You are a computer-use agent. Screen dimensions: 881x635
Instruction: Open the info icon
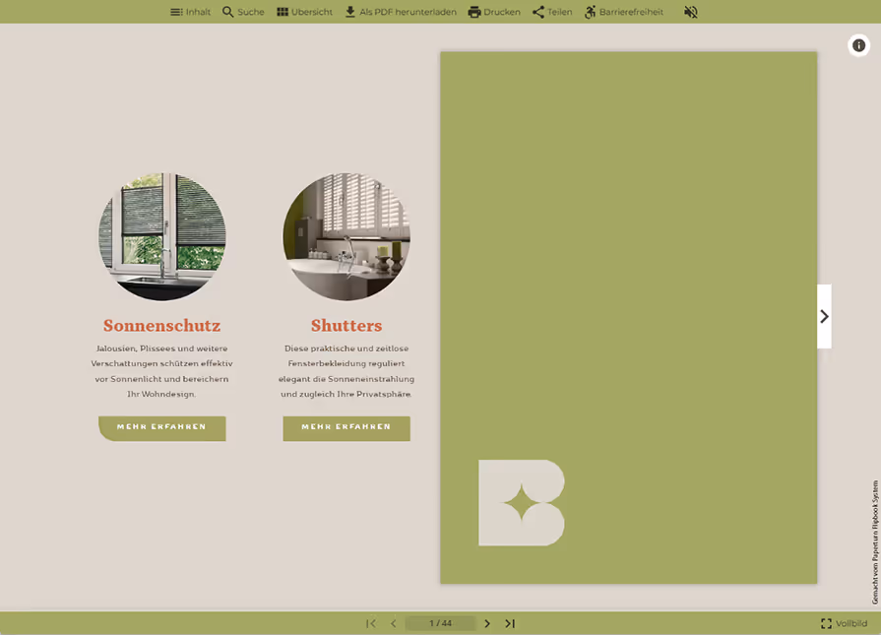tap(858, 45)
